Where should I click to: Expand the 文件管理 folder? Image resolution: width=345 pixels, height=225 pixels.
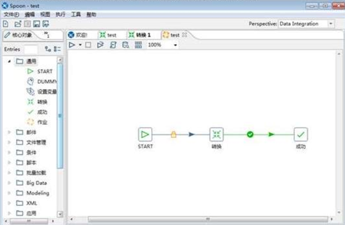tap(9, 142)
